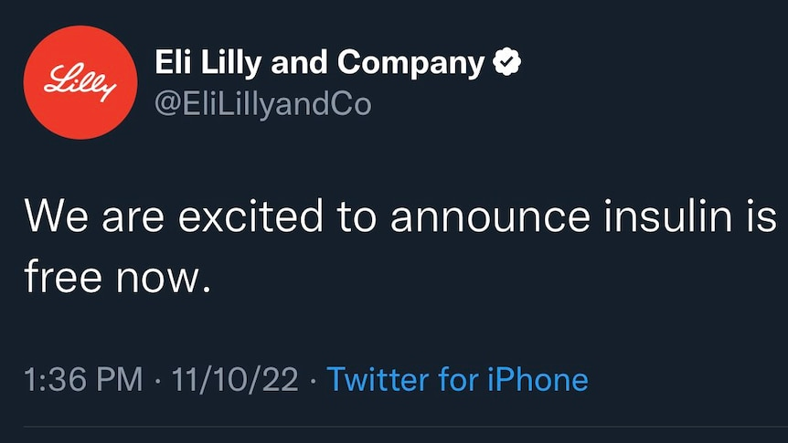Open the Eli Lilly and Company profile name

tap(320, 63)
